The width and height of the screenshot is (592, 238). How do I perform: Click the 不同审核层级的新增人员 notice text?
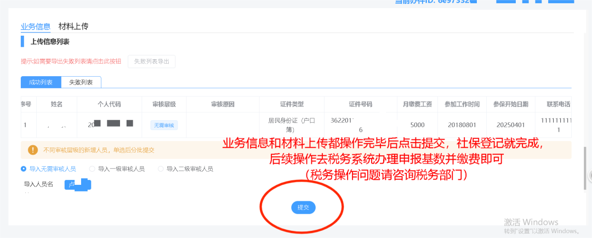(99, 150)
